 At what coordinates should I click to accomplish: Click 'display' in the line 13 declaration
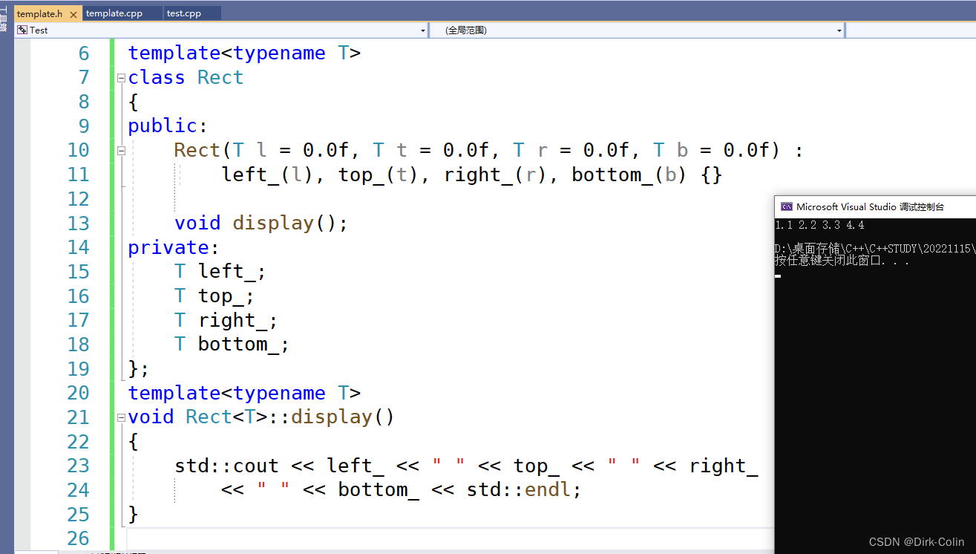[273, 224]
